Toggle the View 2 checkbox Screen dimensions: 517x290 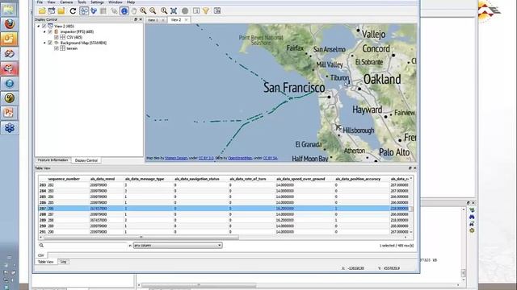[x=44, y=26]
